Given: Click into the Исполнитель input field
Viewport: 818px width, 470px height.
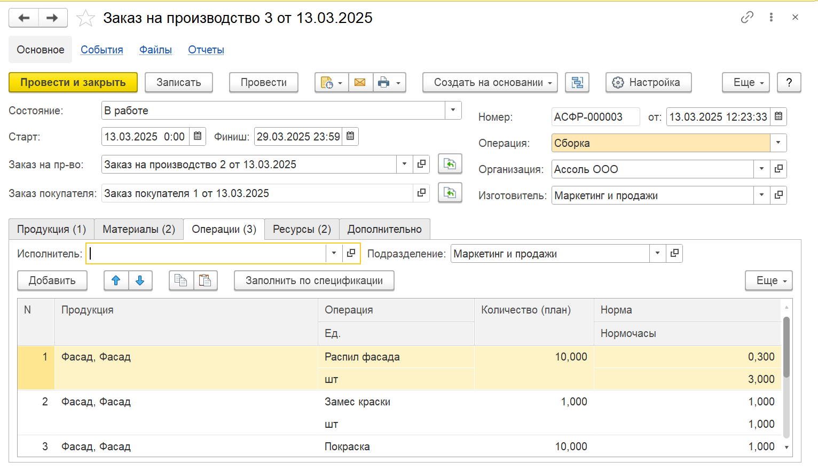Looking at the screenshot, I should click(x=207, y=254).
